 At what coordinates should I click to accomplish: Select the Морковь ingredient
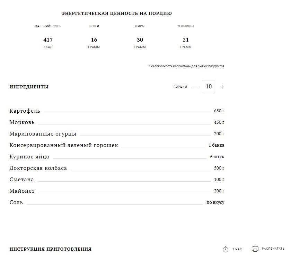pos(22,122)
